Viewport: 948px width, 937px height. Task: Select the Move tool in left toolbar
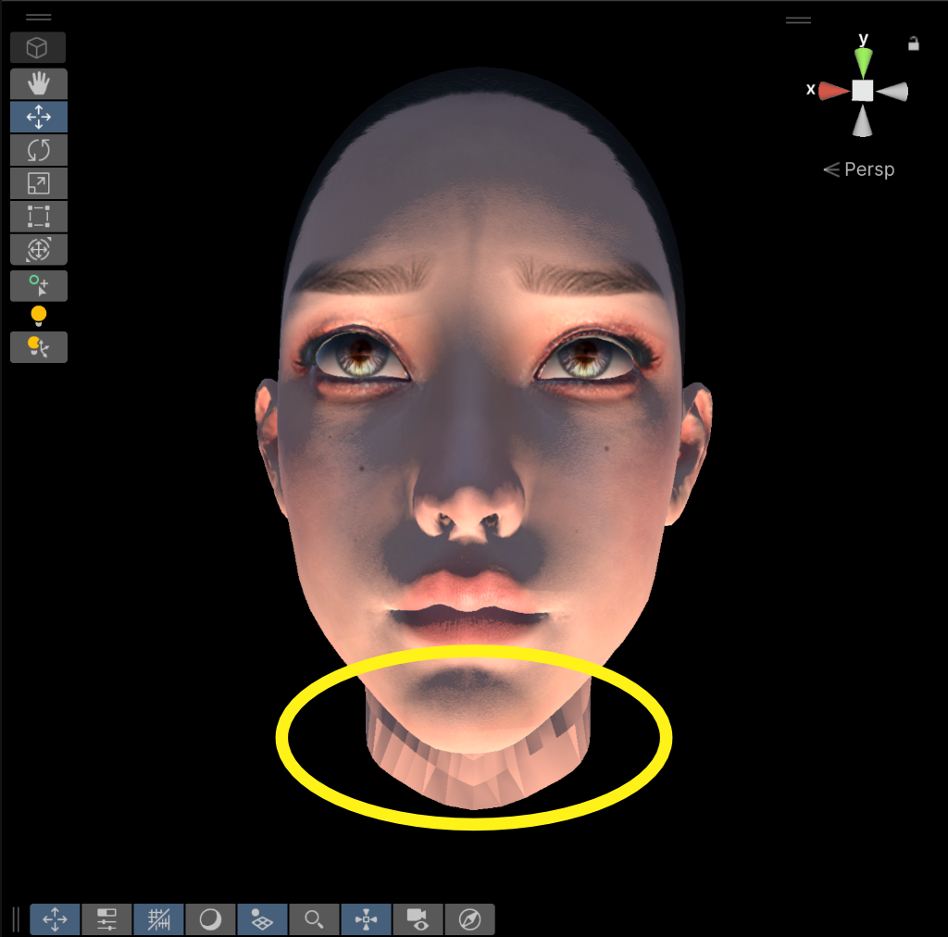tap(38, 117)
